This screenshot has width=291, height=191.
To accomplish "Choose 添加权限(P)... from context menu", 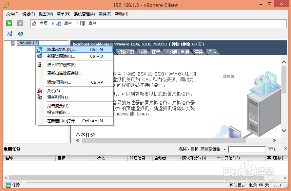I will click(74, 82).
